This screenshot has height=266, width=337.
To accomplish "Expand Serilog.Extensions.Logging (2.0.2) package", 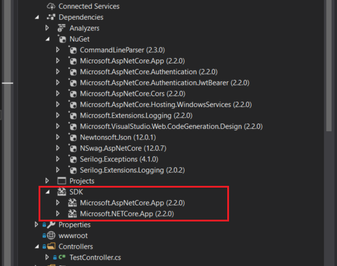I will [58, 170].
